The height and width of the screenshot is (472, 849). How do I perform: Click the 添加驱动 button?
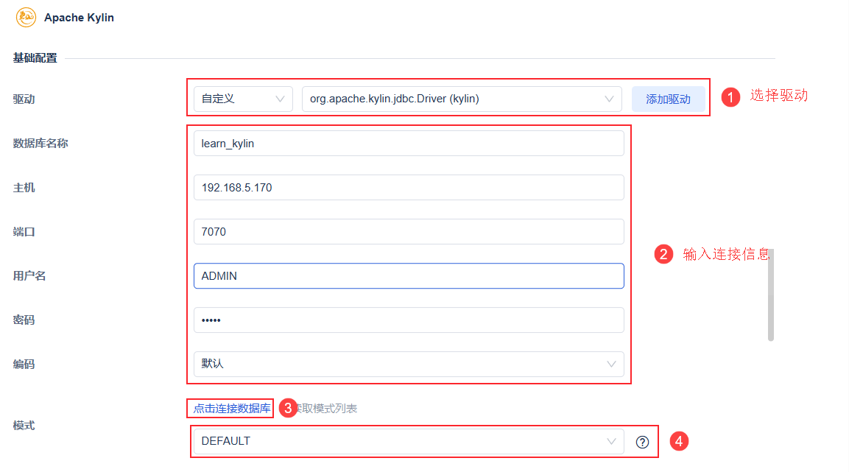668,99
